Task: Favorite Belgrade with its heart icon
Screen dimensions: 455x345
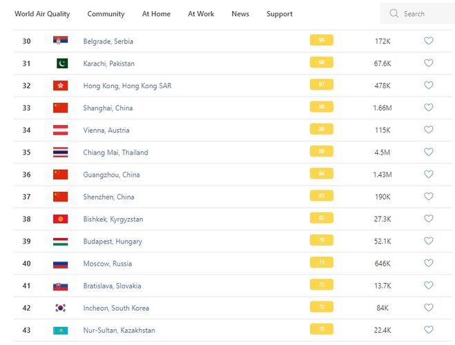Action: click(428, 41)
